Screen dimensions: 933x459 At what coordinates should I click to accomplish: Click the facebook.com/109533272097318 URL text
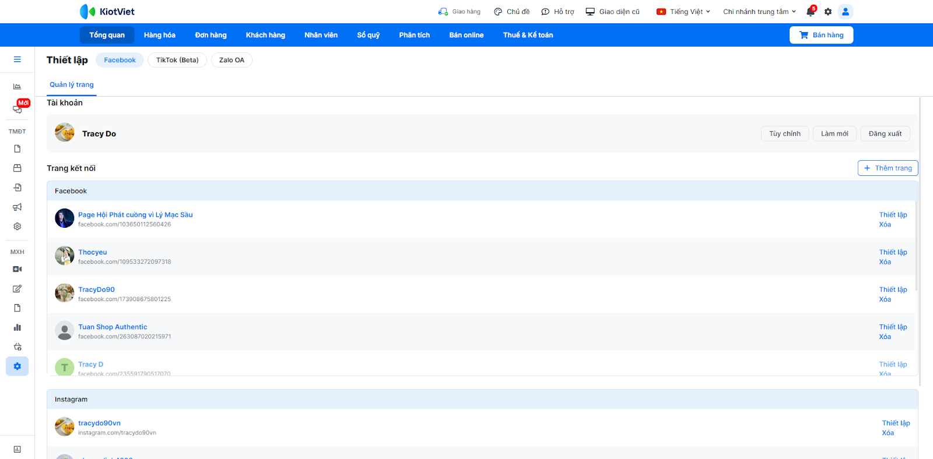tap(125, 262)
